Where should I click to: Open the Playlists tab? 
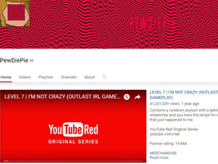pyautogui.click(x=45, y=77)
